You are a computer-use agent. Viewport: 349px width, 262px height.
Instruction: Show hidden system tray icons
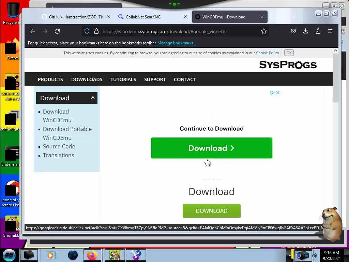(x=290, y=255)
